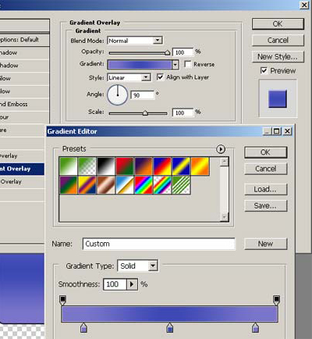Image resolution: width=312 pixels, height=339 pixels.
Task: Select the left opacity stop above gradient bar
Action: (x=62, y=300)
